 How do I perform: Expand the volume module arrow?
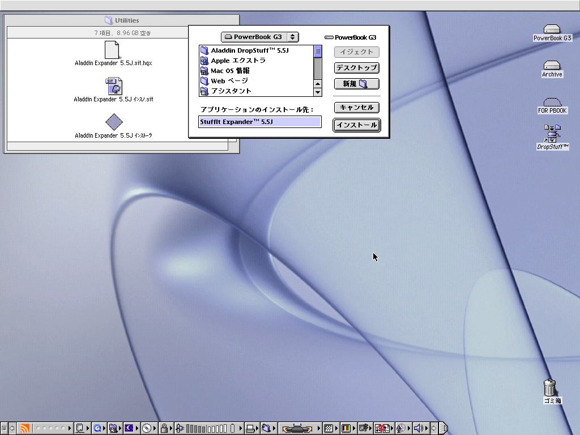point(427,428)
